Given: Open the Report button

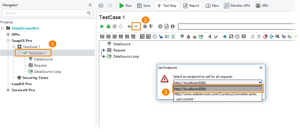Looking at the screenshot, I should click(192, 6).
